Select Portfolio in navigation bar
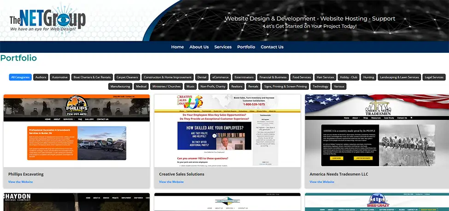 [246, 47]
